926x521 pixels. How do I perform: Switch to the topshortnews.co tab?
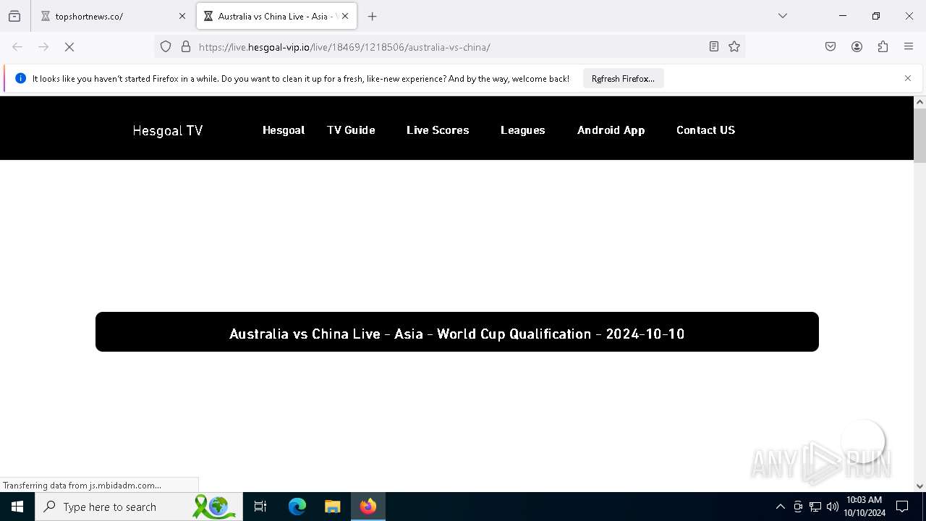[112, 16]
